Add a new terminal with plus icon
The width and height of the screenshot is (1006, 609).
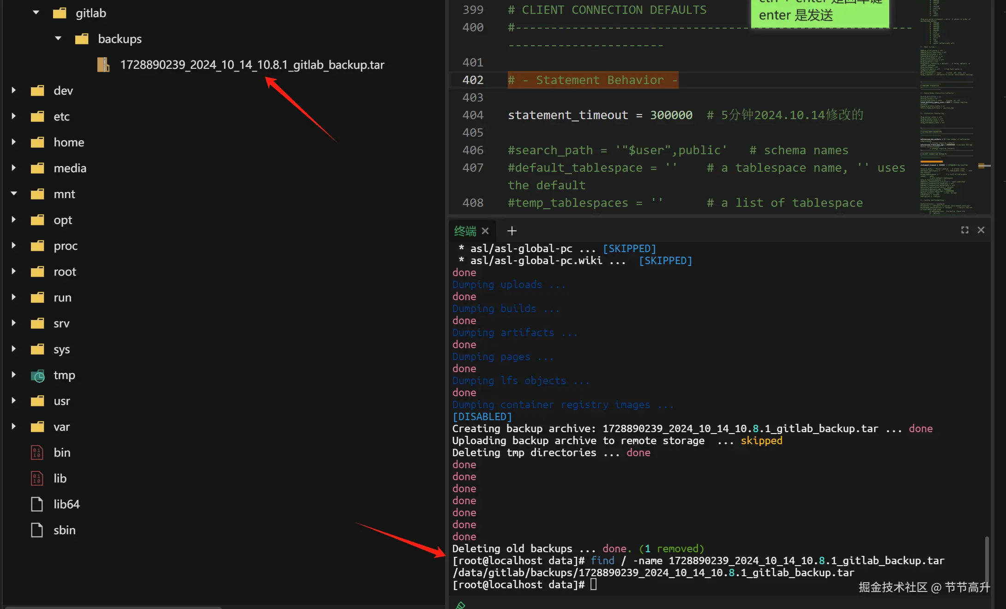pyautogui.click(x=512, y=231)
